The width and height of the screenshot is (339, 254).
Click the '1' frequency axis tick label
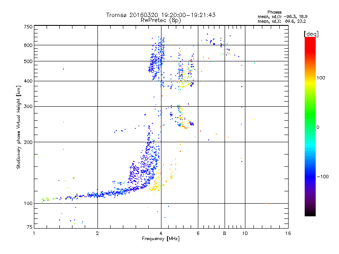(34, 233)
